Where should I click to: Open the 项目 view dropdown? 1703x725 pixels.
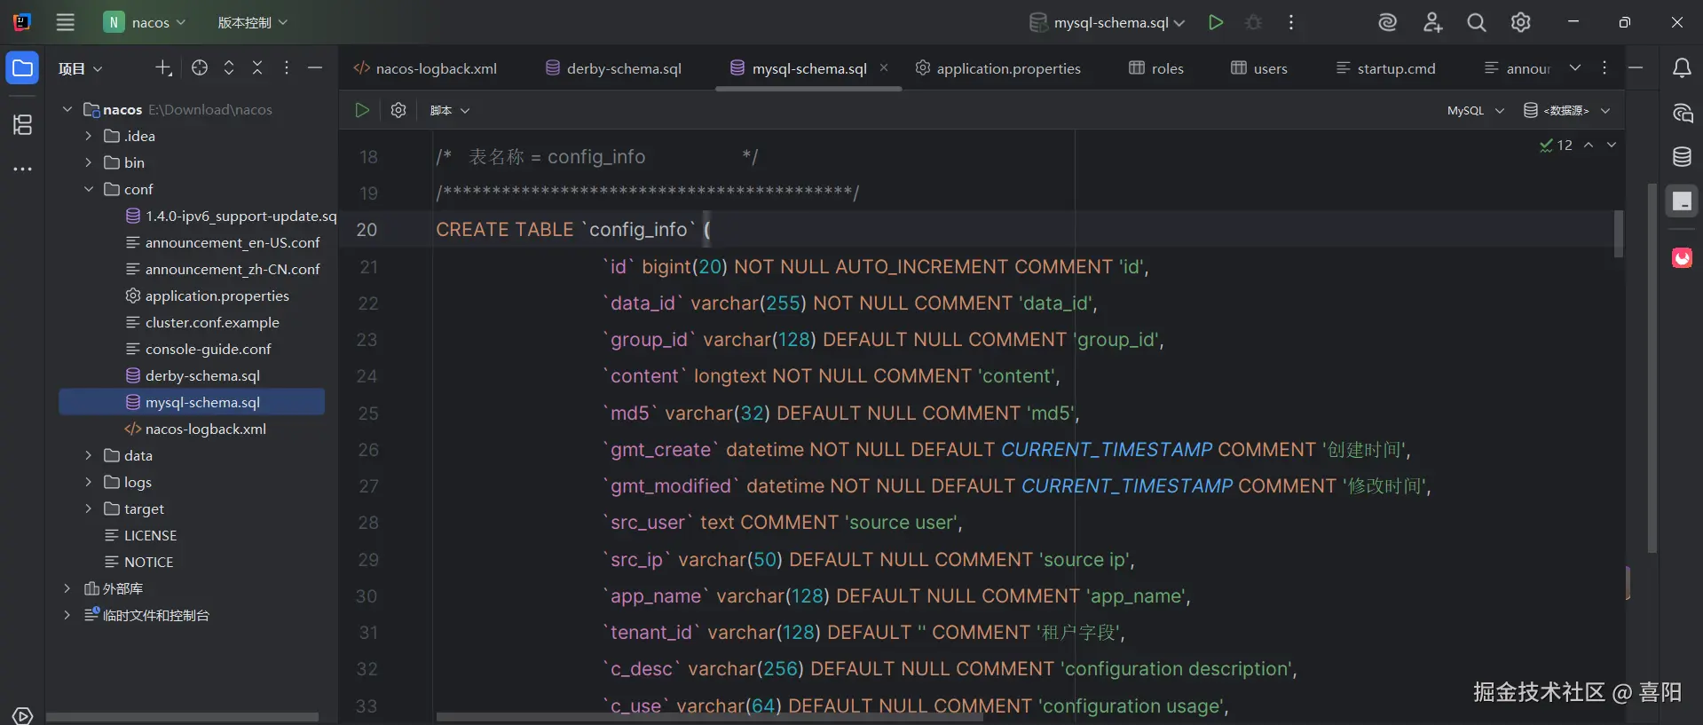81,68
